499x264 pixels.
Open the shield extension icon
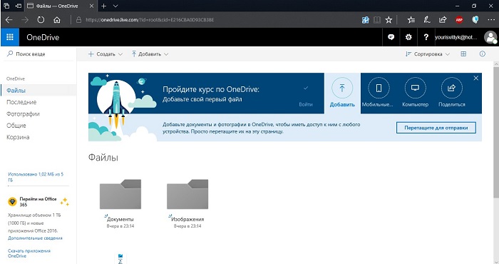[x=475, y=20]
